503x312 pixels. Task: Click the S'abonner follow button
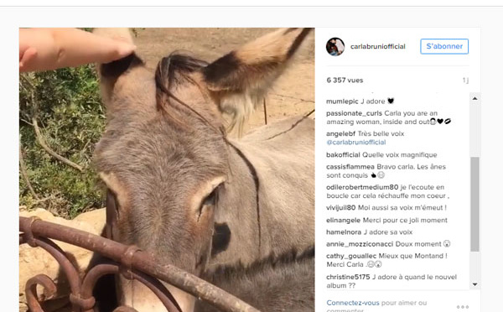pos(444,46)
